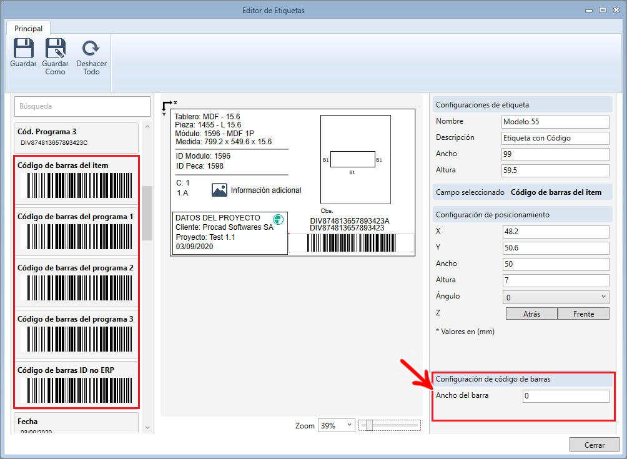Click the Nombre input field
The width and height of the screenshot is (627, 459).
click(x=555, y=122)
